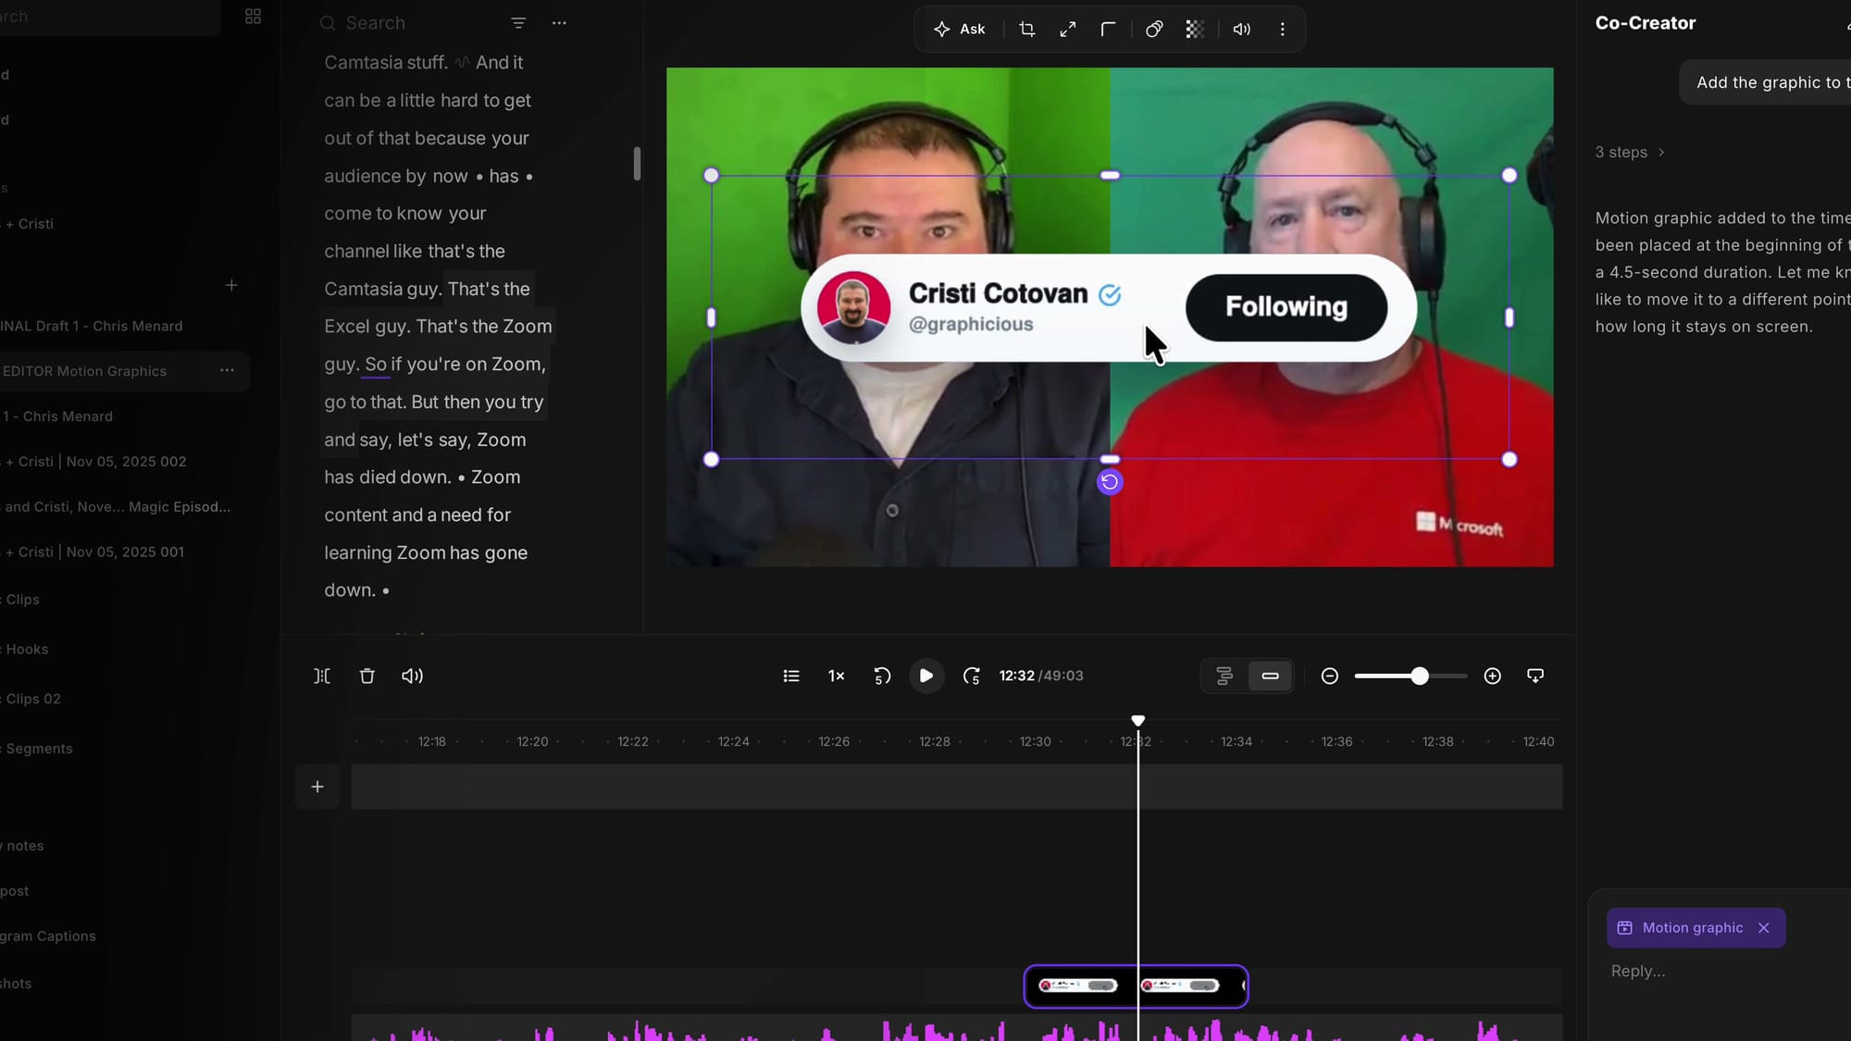Open the scene list icon in playback bar

coord(791,676)
